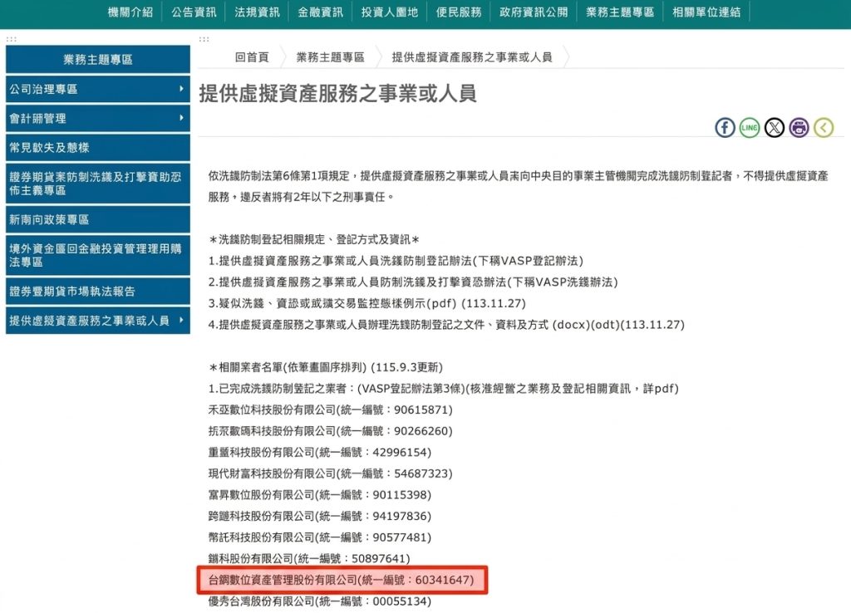Click 業務主題專區 breadcrumb link

[331, 57]
